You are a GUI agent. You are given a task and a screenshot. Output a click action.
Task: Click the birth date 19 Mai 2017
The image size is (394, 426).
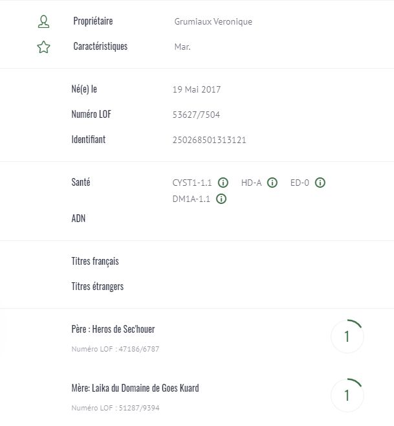click(197, 89)
